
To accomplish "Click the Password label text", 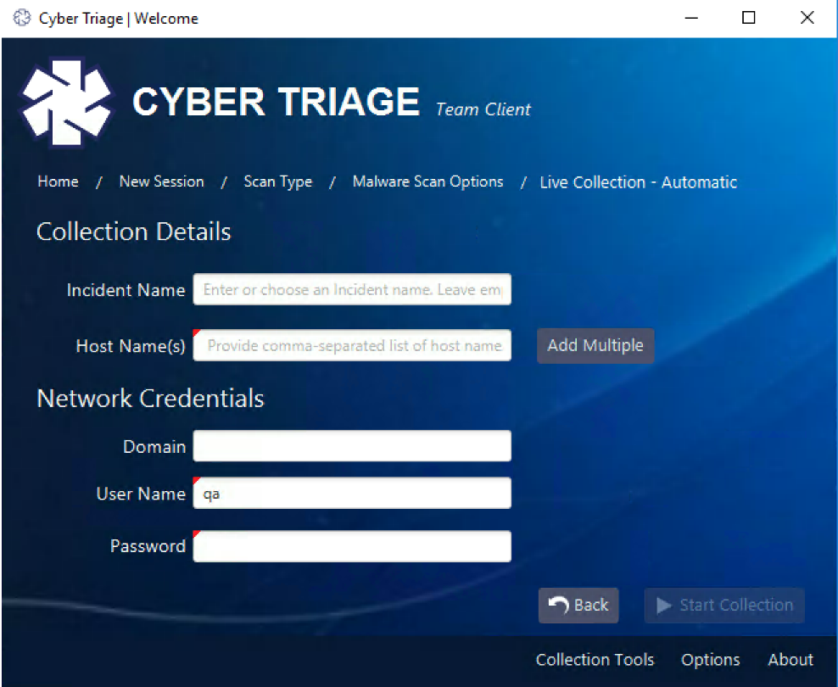I will coord(148,546).
